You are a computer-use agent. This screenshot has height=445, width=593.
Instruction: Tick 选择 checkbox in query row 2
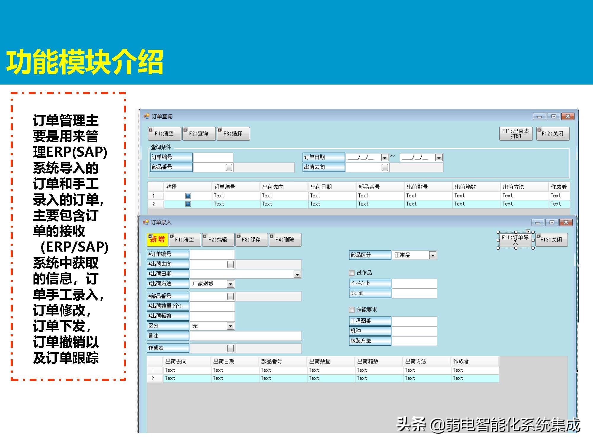tap(188, 204)
